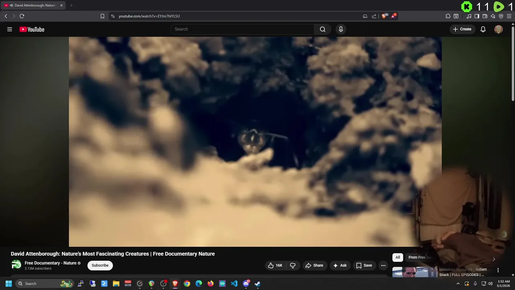Like the video with thumbs up 16K

click(276, 265)
